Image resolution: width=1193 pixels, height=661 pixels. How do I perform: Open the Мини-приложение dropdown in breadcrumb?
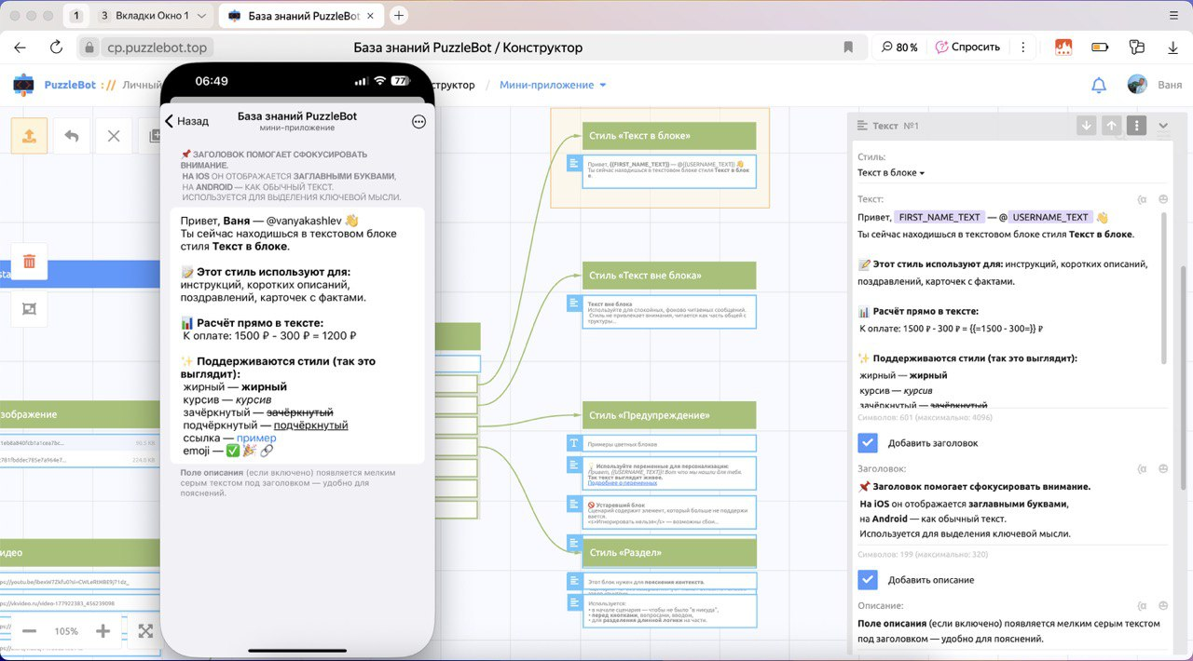[x=553, y=85]
